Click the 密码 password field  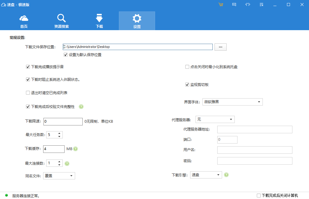[255, 161]
